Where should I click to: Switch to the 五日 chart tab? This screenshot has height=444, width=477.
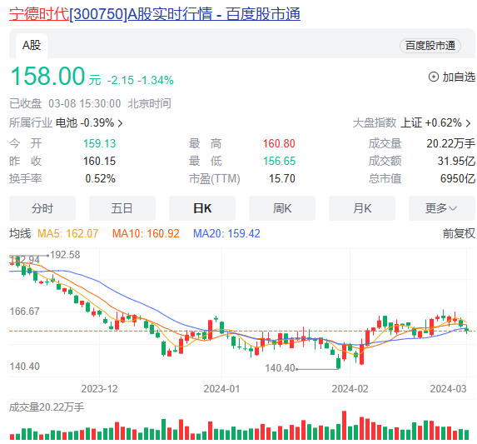click(x=122, y=208)
